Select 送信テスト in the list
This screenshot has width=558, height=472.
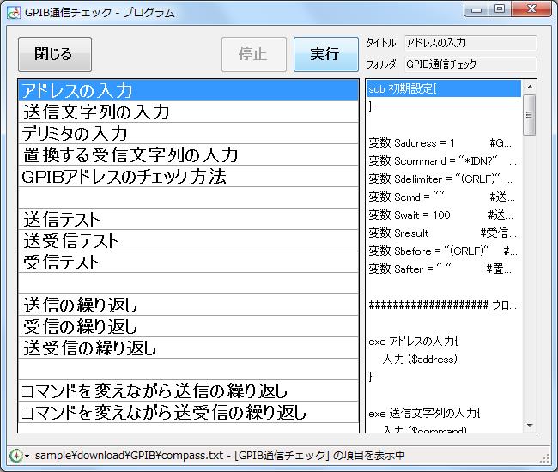[188, 219]
